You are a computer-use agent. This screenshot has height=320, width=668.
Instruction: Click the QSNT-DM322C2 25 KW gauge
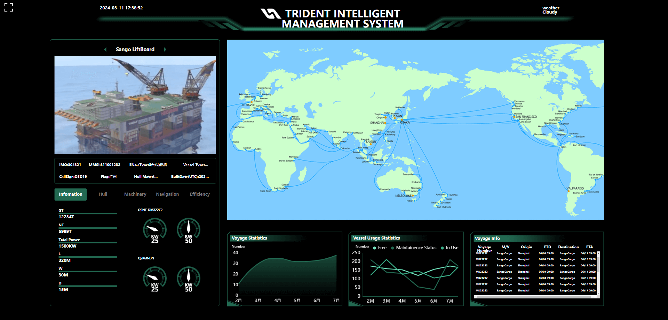tap(155, 230)
